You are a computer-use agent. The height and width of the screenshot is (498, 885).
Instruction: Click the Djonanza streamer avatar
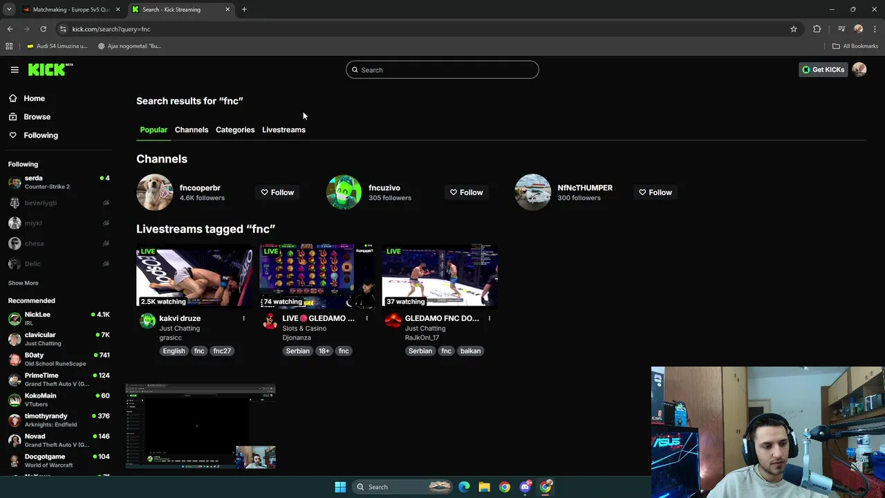[x=270, y=320]
